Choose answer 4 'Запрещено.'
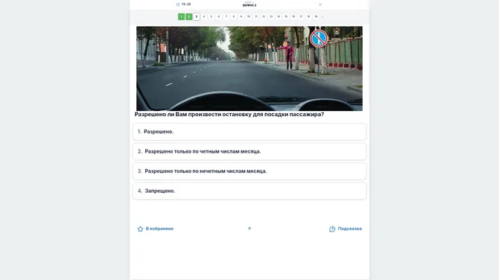The image size is (499, 280). [249, 191]
